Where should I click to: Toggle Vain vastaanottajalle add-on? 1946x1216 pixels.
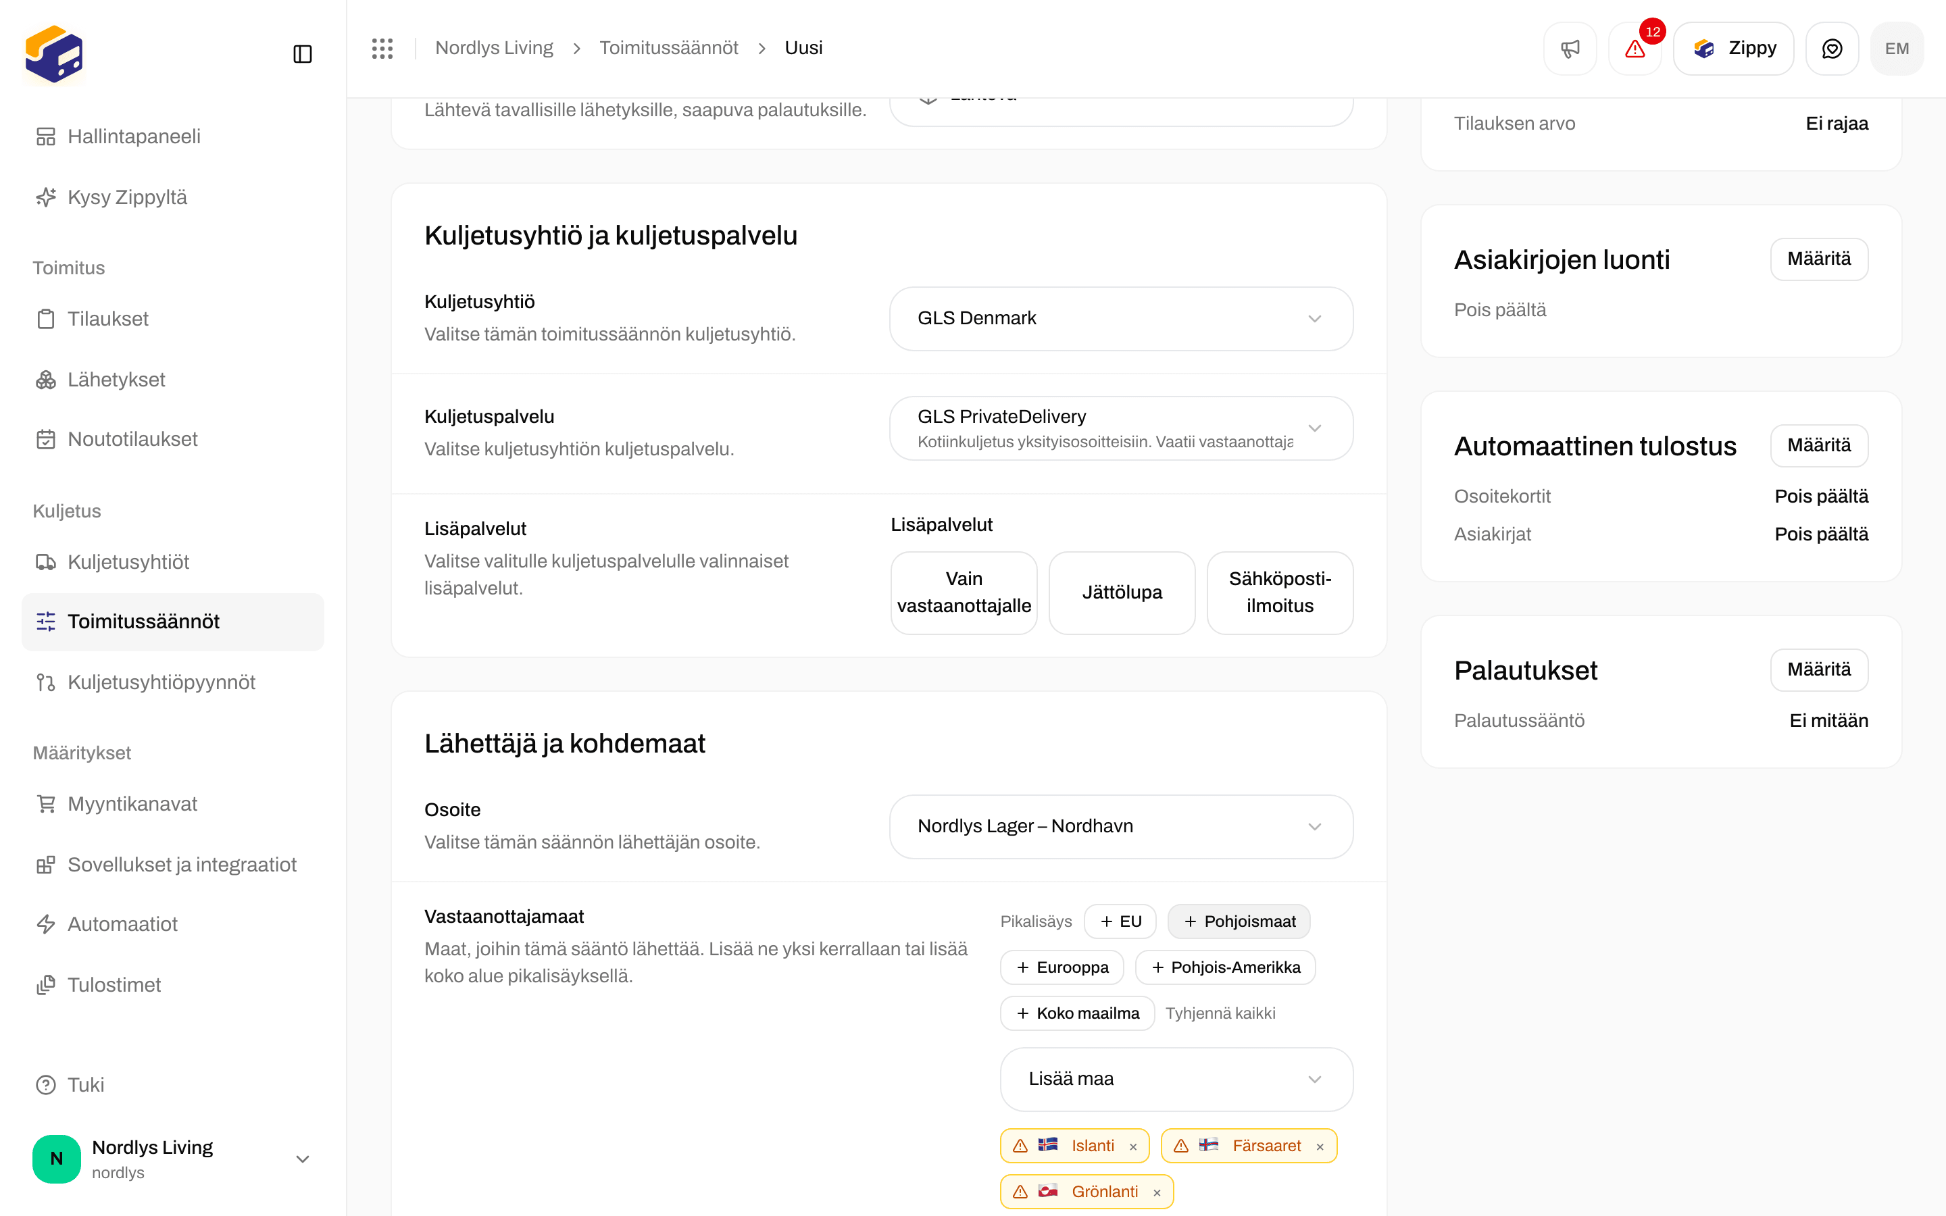coord(964,592)
